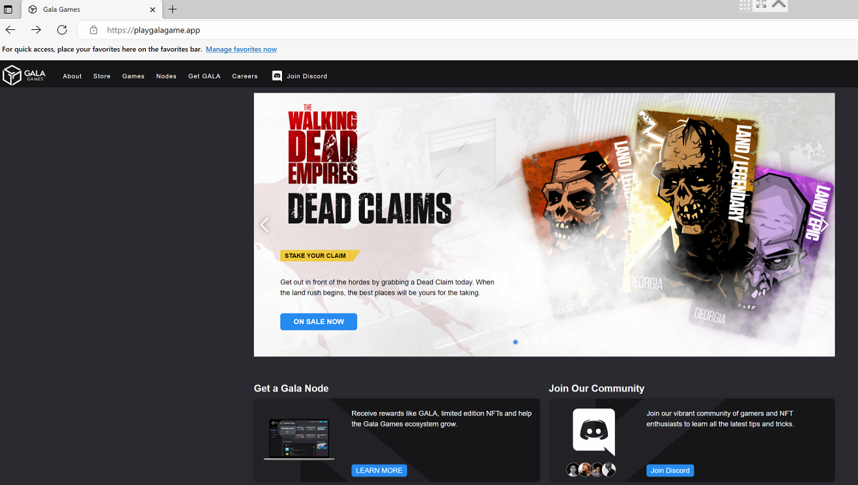Viewport: 858px width, 485px height.
Task: Click the lock icon in the address bar
Action: (x=94, y=30)
